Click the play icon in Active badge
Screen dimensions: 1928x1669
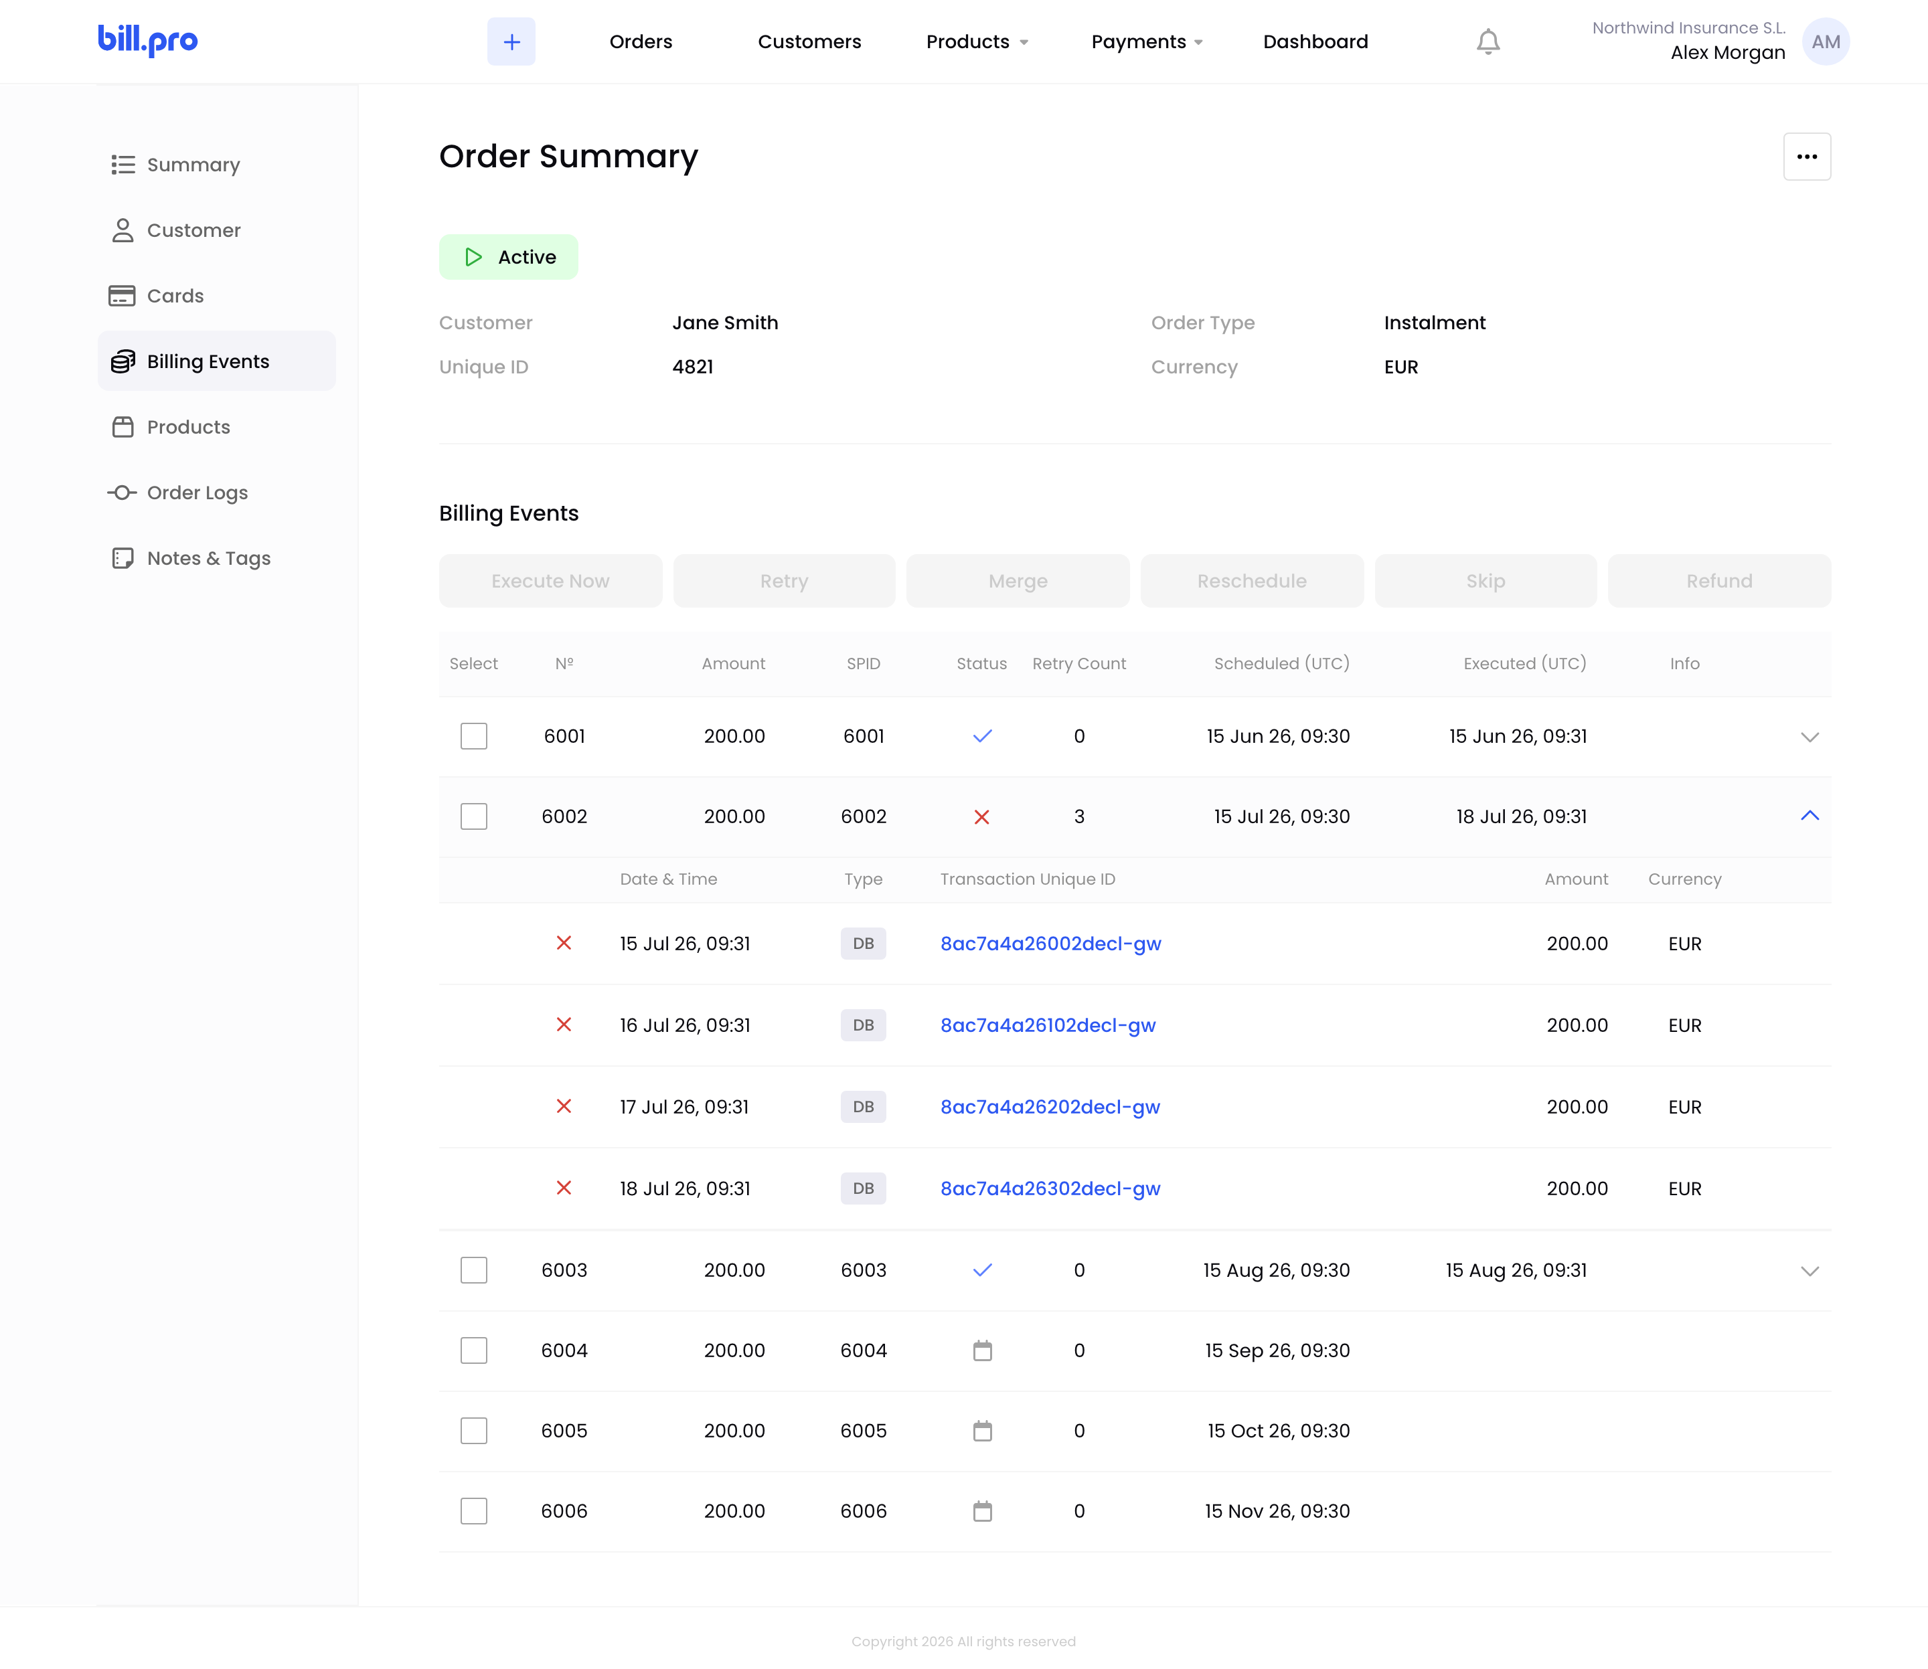tap(473, 257)
